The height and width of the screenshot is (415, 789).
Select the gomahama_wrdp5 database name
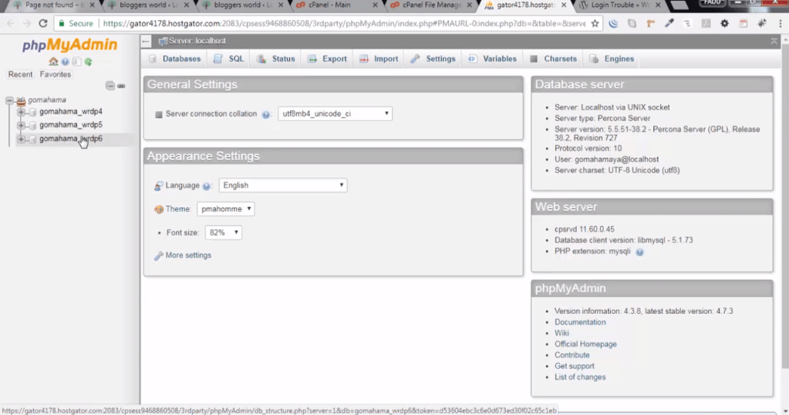70,125
